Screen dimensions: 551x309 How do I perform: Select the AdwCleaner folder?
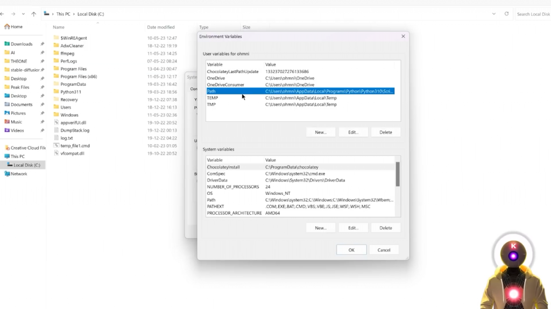[x=68, y=46]
